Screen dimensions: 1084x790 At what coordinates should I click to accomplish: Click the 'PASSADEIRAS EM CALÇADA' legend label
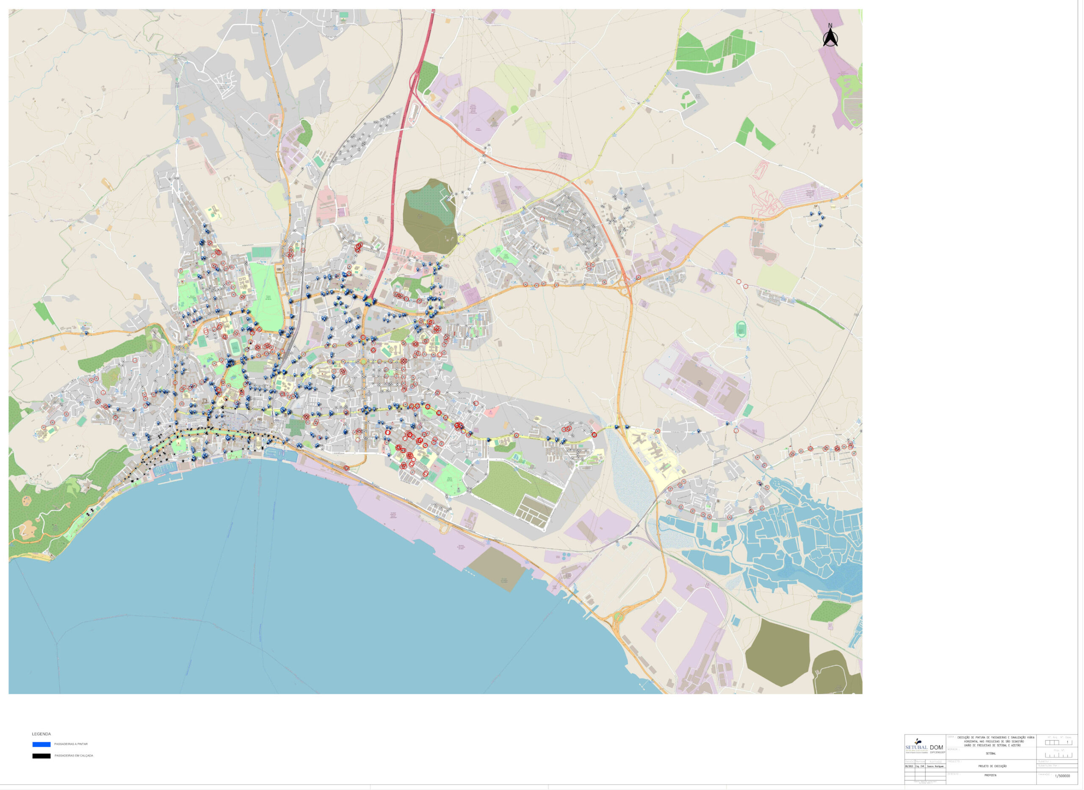(74, 756)
